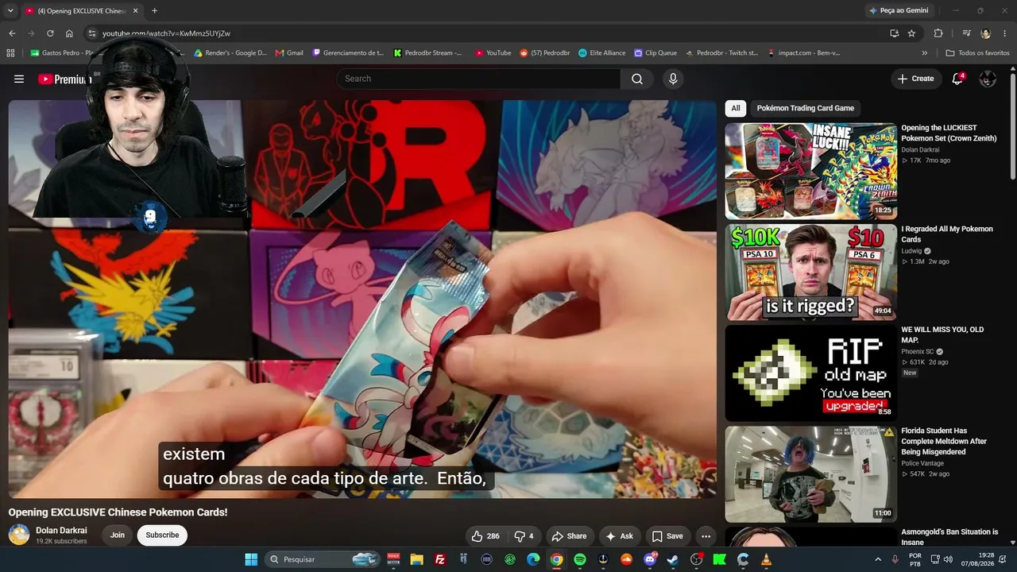
Task: Open new browser tab
Action: coord(154,11)
